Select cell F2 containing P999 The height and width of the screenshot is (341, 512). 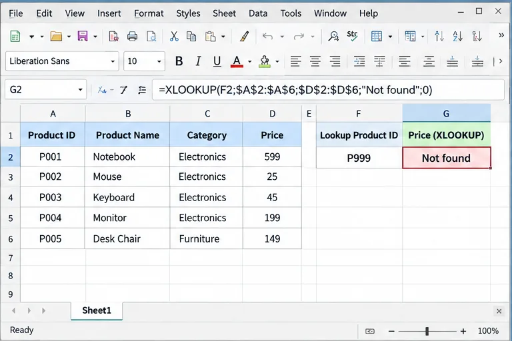pos(359,158)
